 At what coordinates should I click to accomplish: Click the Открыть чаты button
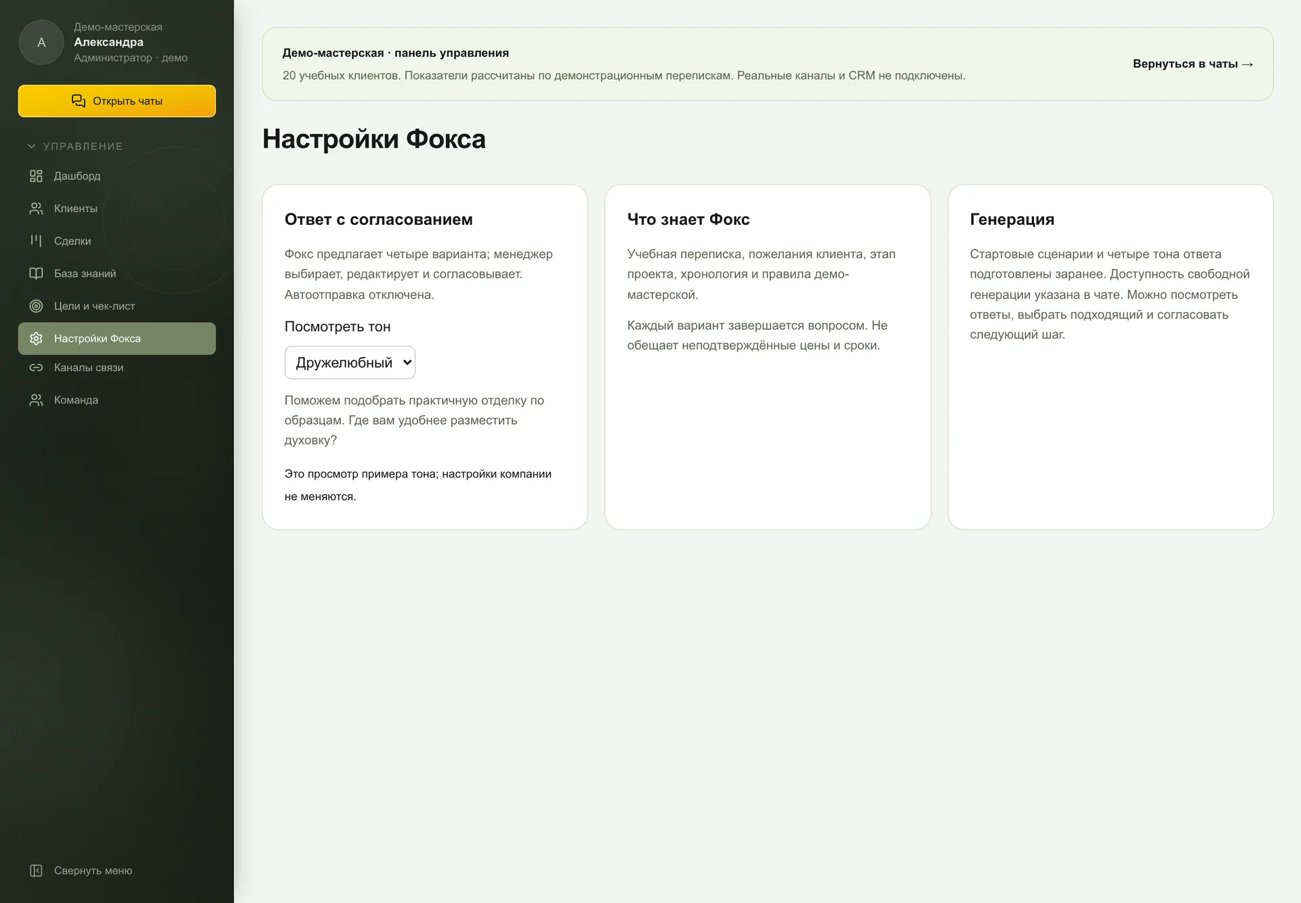(117, 101)
